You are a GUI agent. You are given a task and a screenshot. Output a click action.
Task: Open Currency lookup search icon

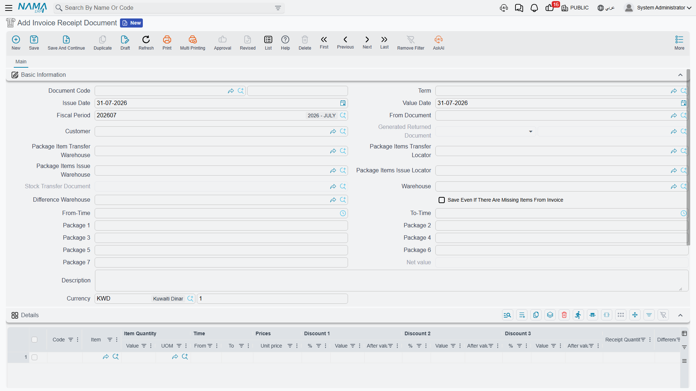click(x=190, y=299)
